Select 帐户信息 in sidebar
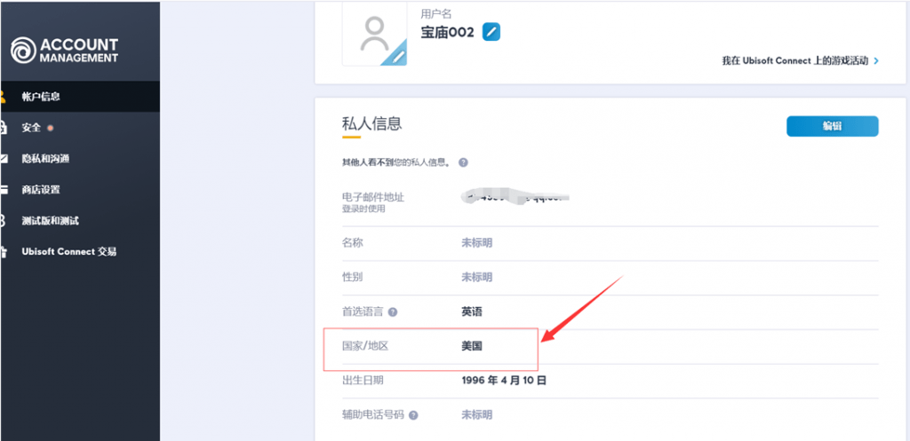The height and width of the screenshot is (441, 910). tap(80, 97)
